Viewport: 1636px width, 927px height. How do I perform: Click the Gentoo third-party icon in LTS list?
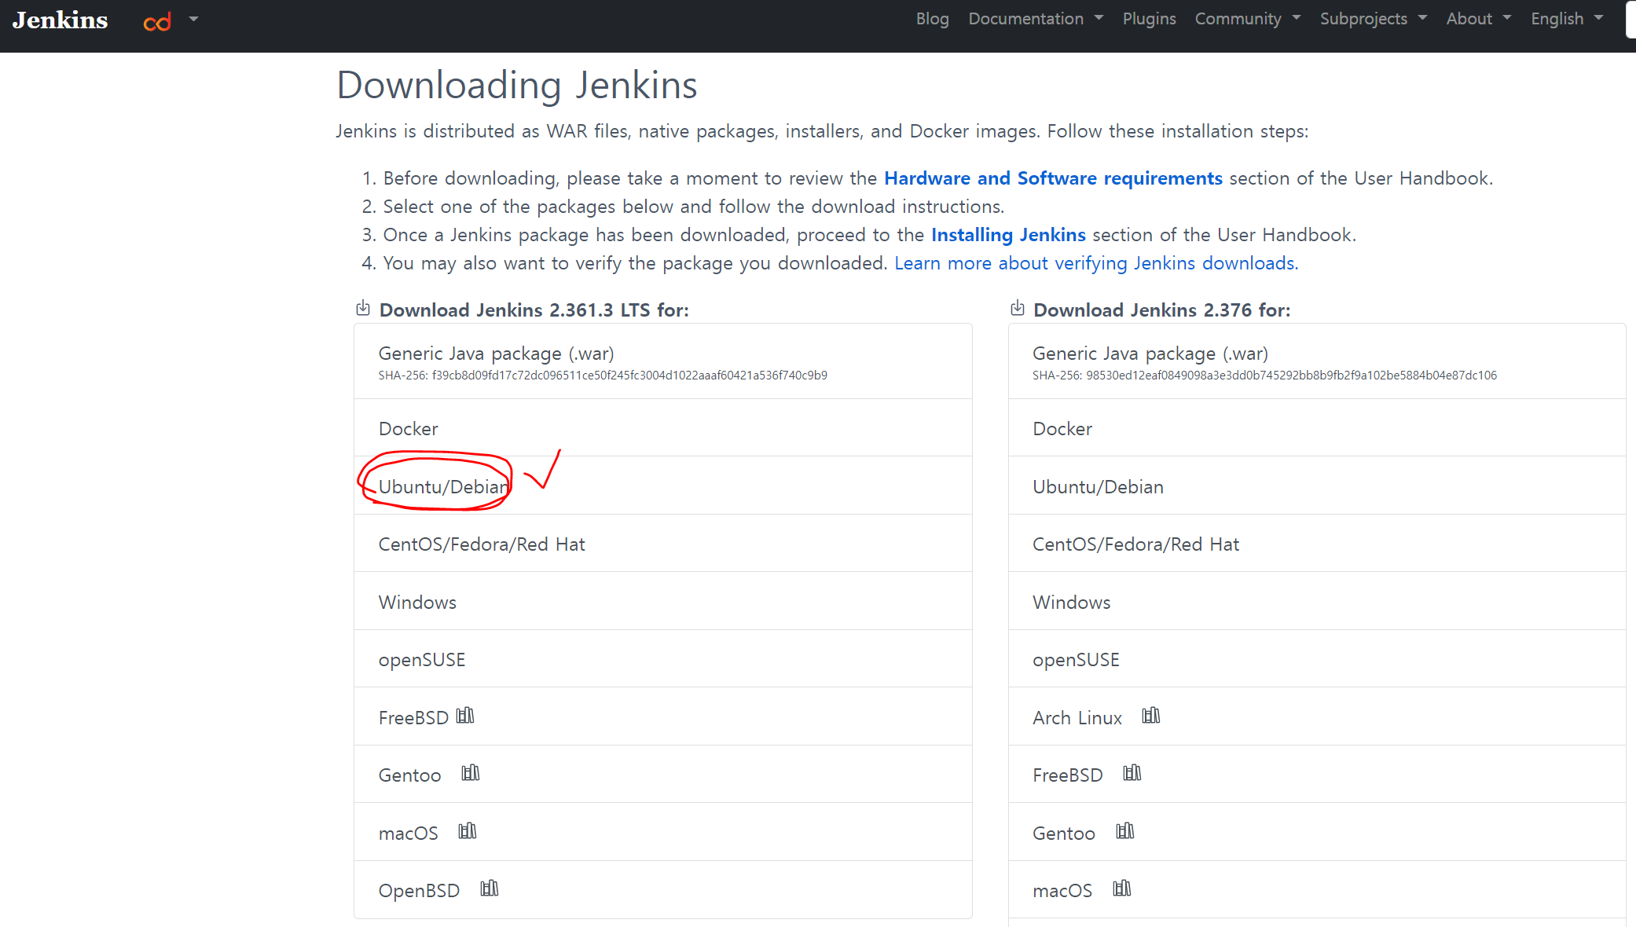click(x=470, y=773)
